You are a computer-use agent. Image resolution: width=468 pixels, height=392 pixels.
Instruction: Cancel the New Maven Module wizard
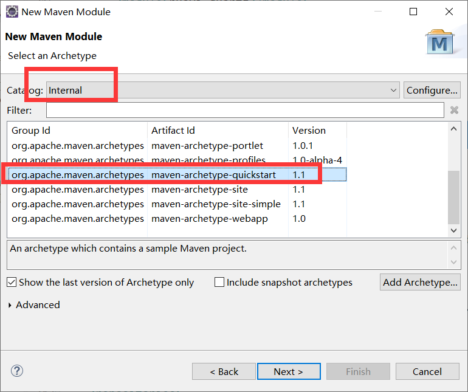tap(427, 371)
